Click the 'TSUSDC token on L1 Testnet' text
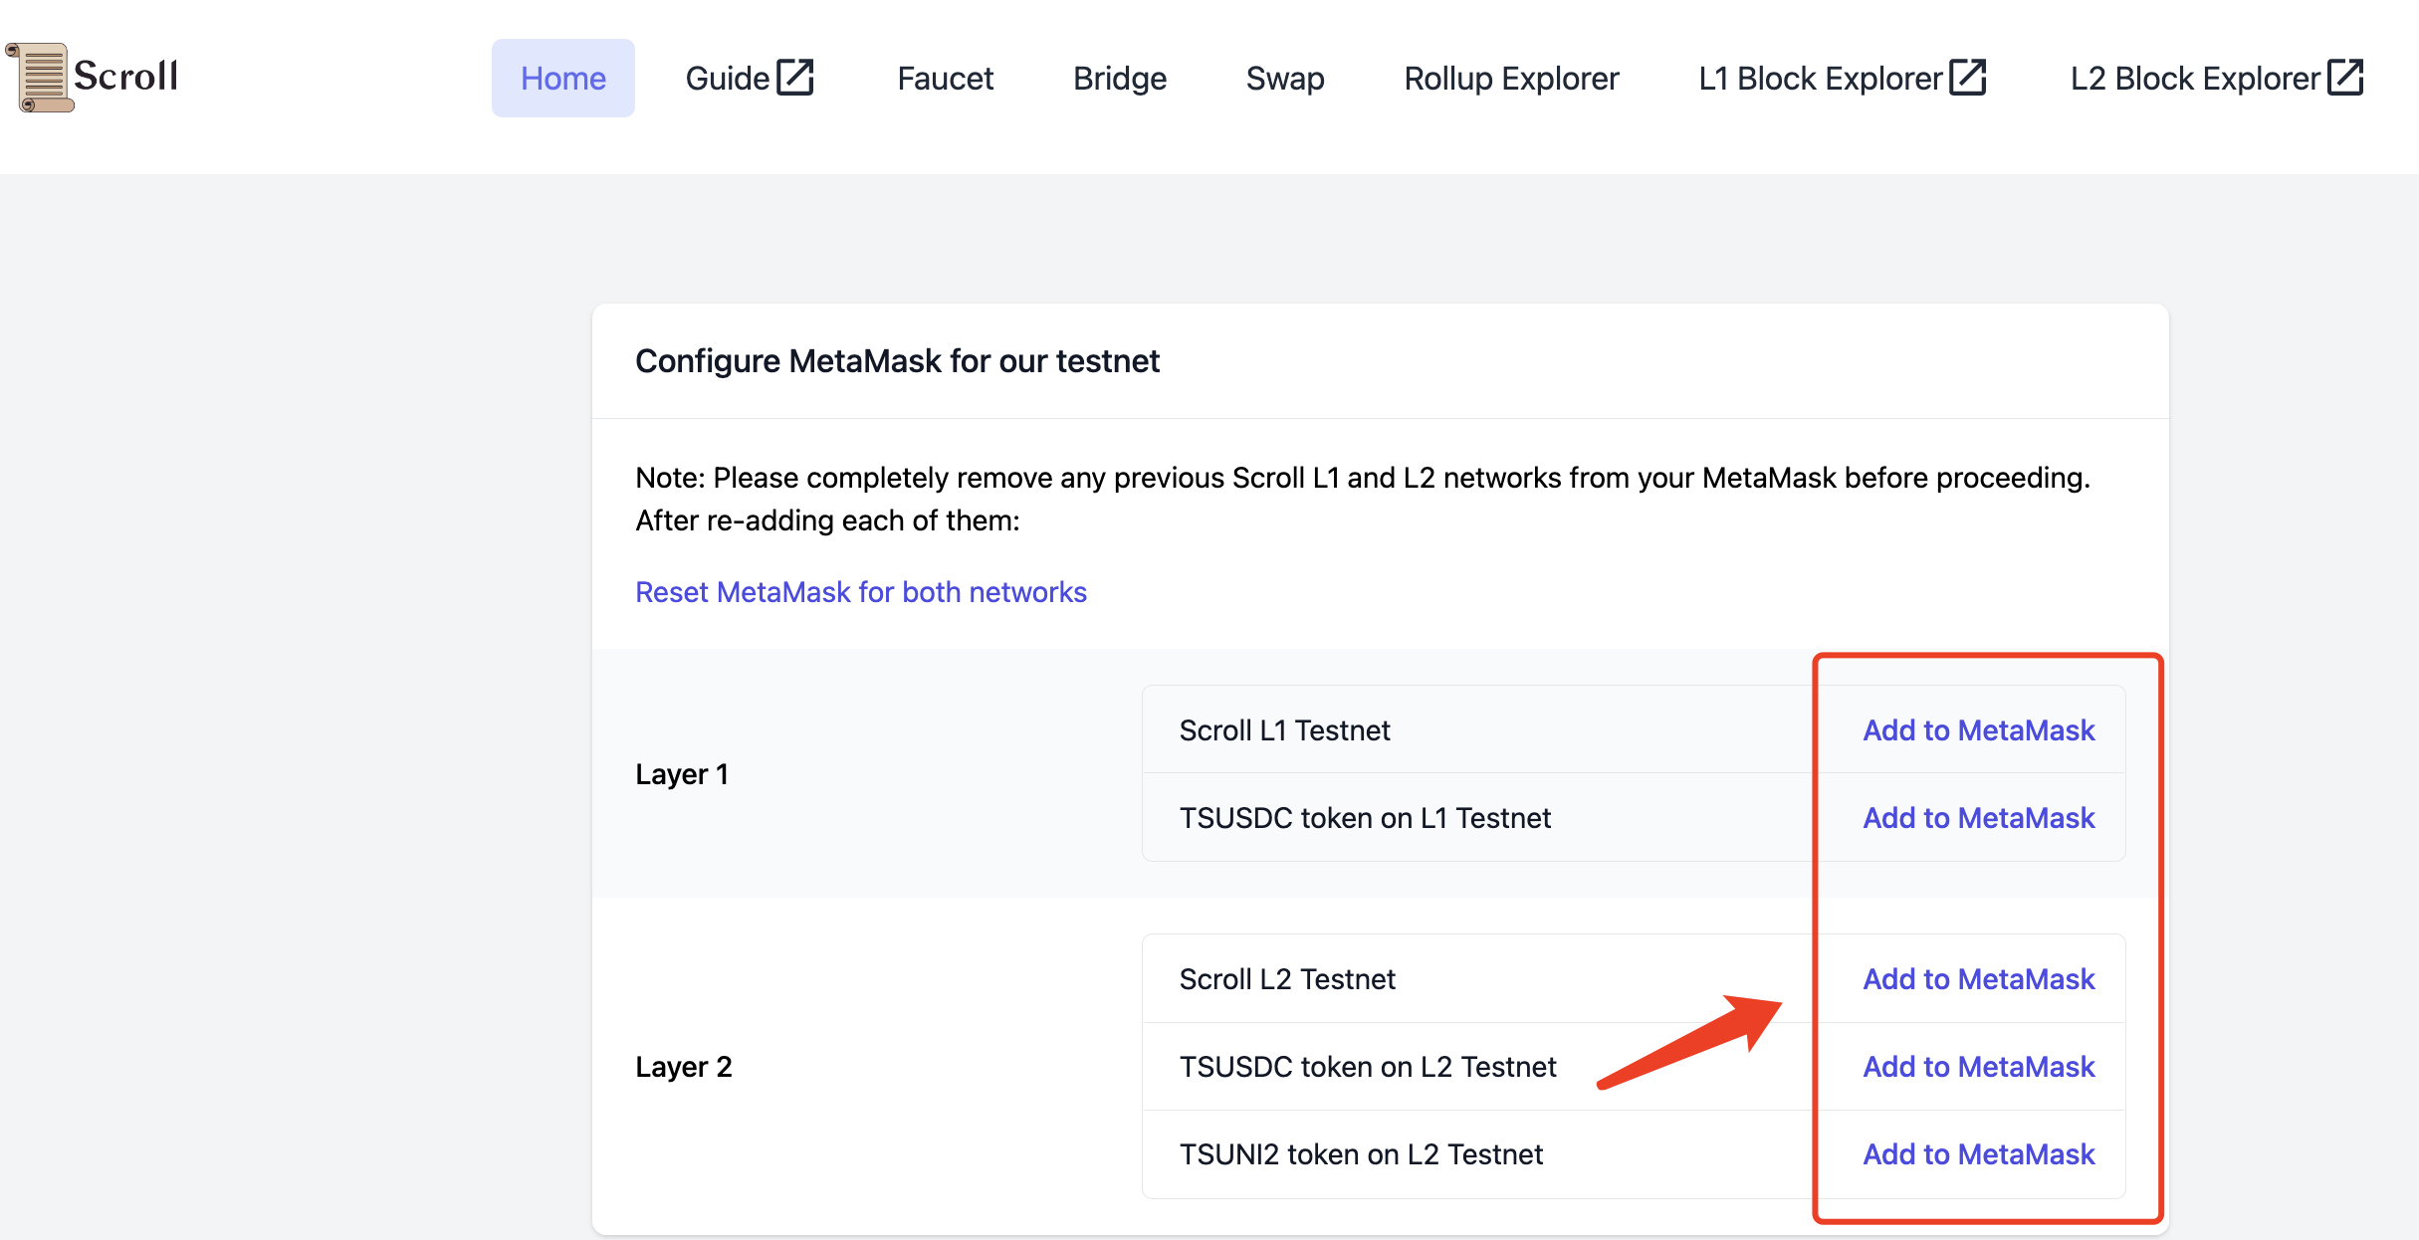Viewport: 2419px width, 1240px height. pyautogui.click(x=1365, y=818)
